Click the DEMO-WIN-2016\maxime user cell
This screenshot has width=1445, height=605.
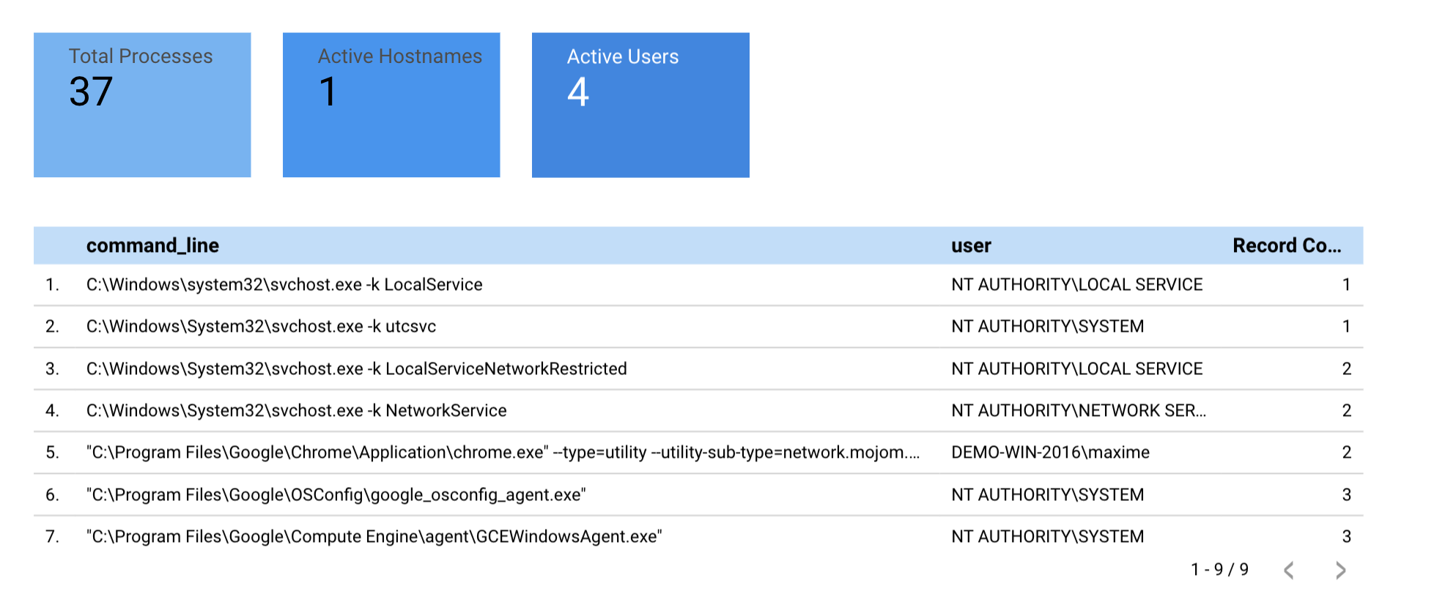1050,453
